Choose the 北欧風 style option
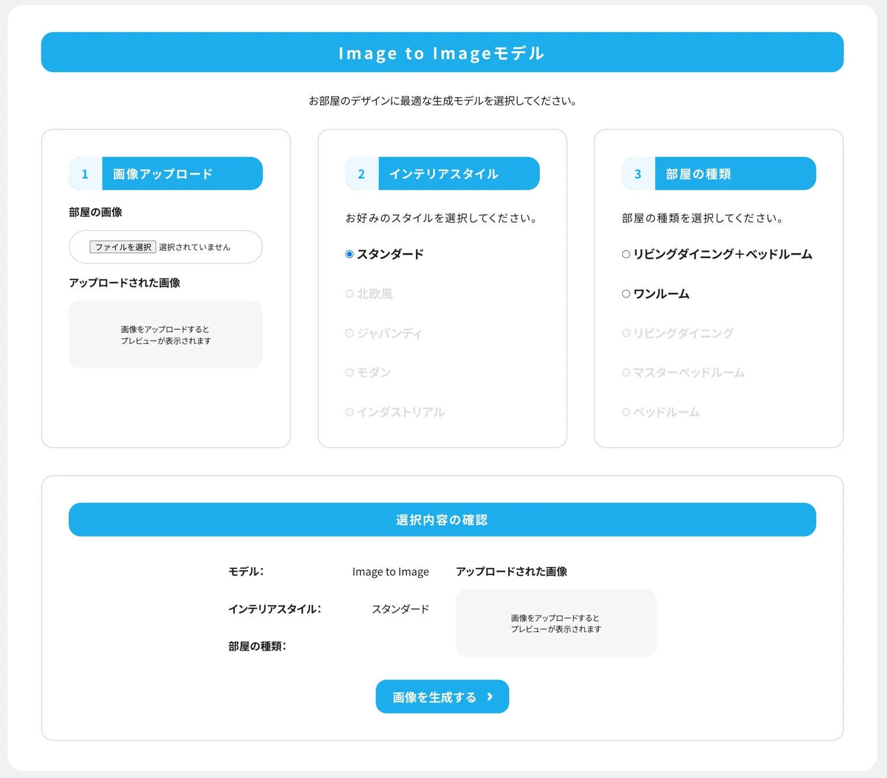Screen dimensions: 887x778 coord(349,293)
